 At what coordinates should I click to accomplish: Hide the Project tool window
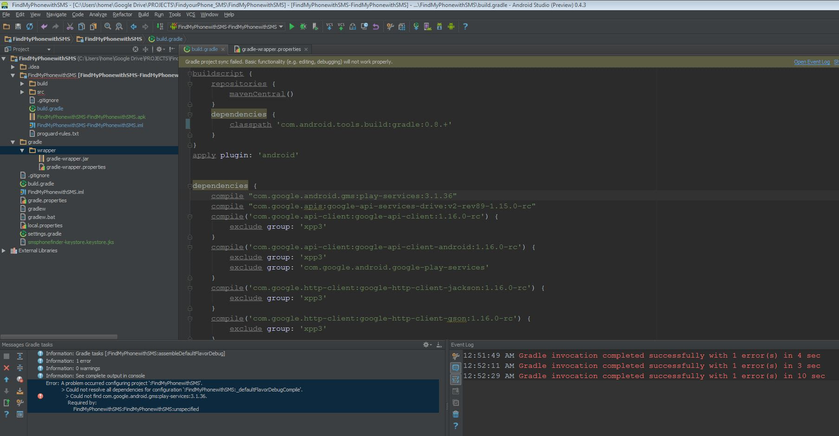(x=172, y=49)
